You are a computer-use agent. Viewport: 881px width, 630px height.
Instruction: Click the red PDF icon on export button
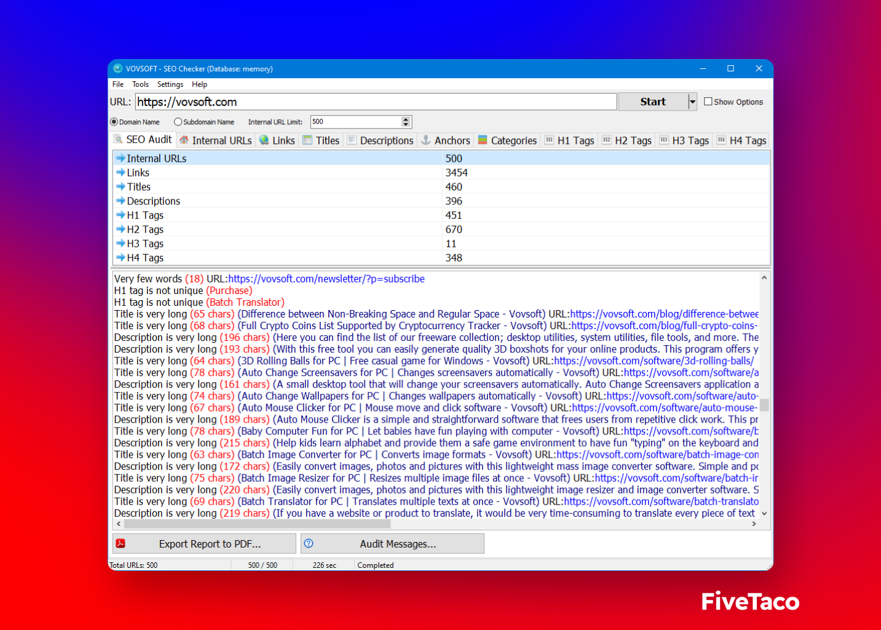pyautogui.click(x=120, y=543)
